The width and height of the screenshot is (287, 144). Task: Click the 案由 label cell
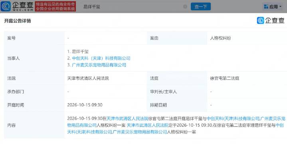[x=177, y=38]
